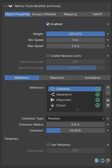Edit the Cohesion Radius field

point(75,124)
